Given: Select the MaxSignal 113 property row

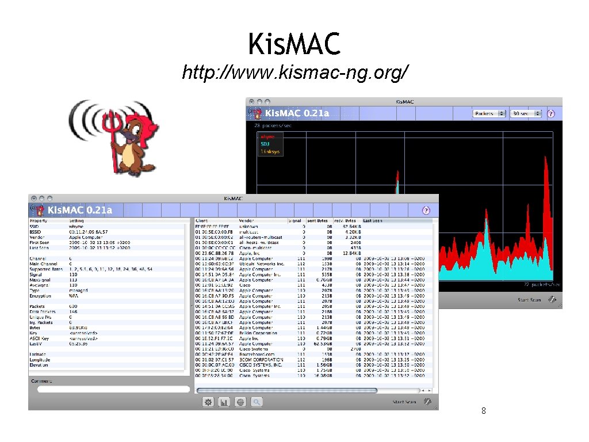Looking at the screenshot, I should point(108,280).
